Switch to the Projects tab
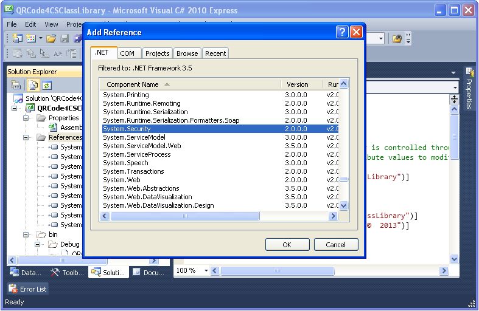 click(x=157, y=53)
